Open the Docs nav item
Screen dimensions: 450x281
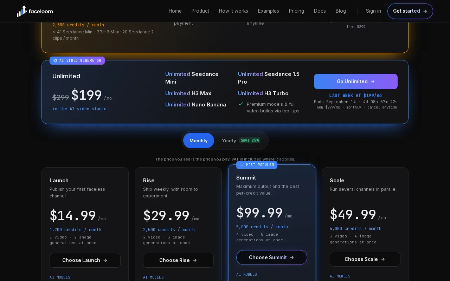pos(320,11)
